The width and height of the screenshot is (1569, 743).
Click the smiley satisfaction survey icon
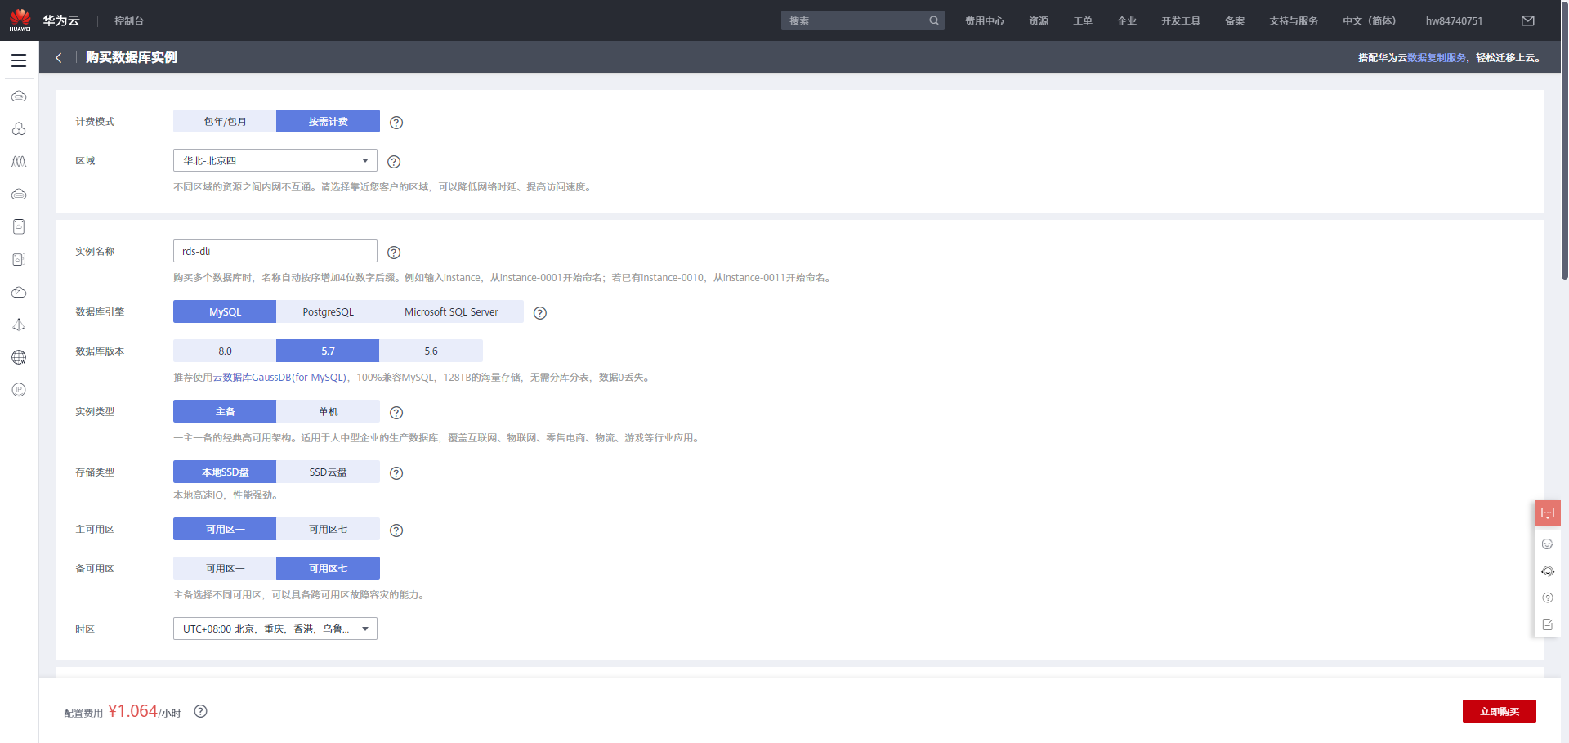coord(1548,544)
